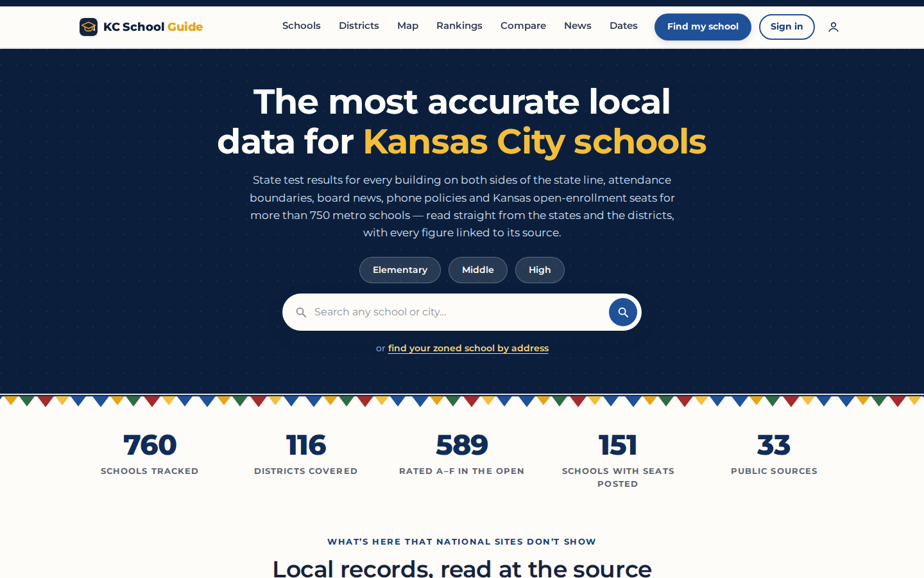Viewport: 924px width, 578px height.
Task: Click the KC School Guide graduation cap logo
Action: 89,27
